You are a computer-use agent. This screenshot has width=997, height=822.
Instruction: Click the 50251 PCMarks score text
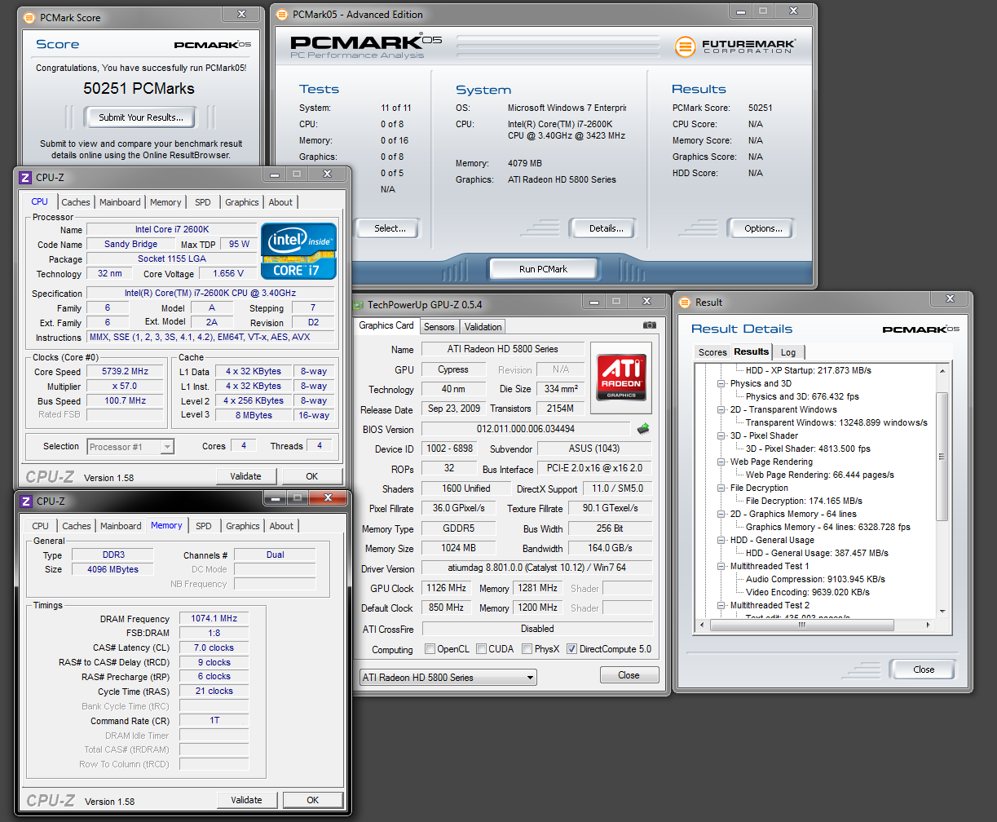point(139,88)
